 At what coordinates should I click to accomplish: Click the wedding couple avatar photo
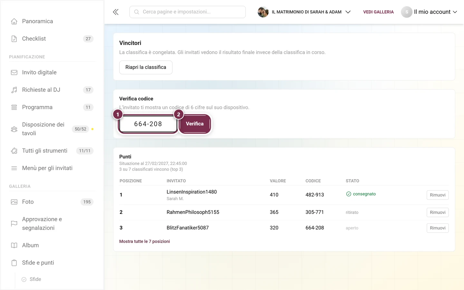(263, 12)
